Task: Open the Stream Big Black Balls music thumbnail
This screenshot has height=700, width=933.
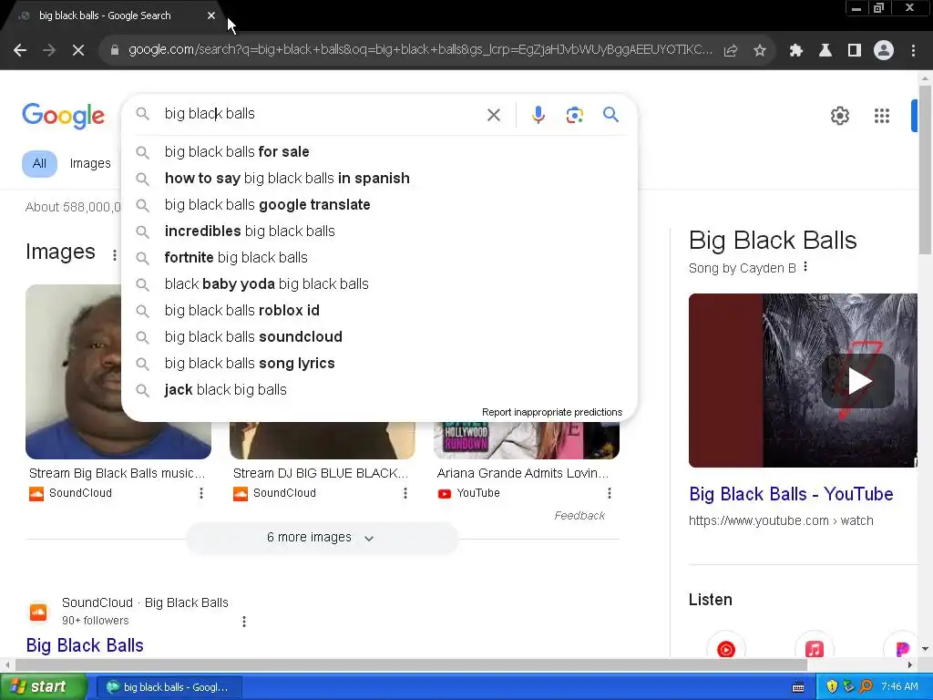Action: point(74,372)
